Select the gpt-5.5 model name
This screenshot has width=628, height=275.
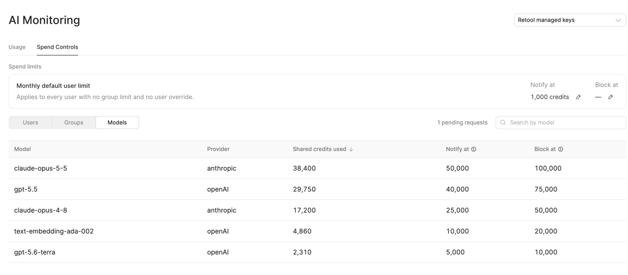(x=26, y=189)
